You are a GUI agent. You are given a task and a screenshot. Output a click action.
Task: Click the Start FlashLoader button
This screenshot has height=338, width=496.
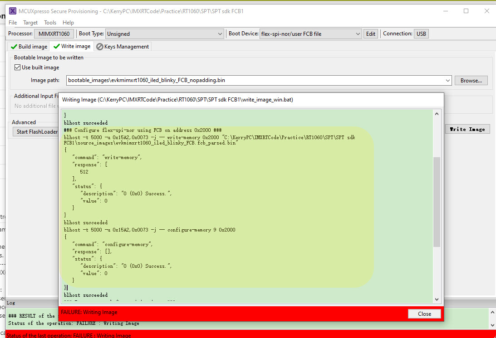36,131
